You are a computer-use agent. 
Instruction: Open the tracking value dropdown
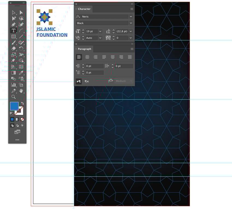[x=131, y=38]
